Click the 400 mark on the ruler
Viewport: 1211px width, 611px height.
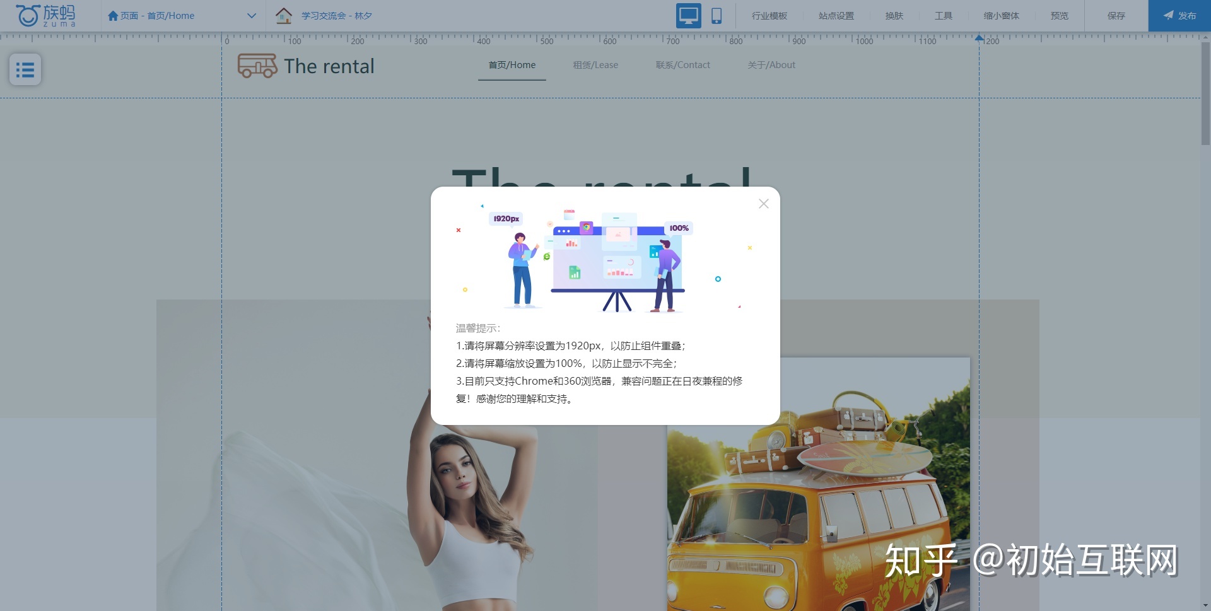[483, 40]
